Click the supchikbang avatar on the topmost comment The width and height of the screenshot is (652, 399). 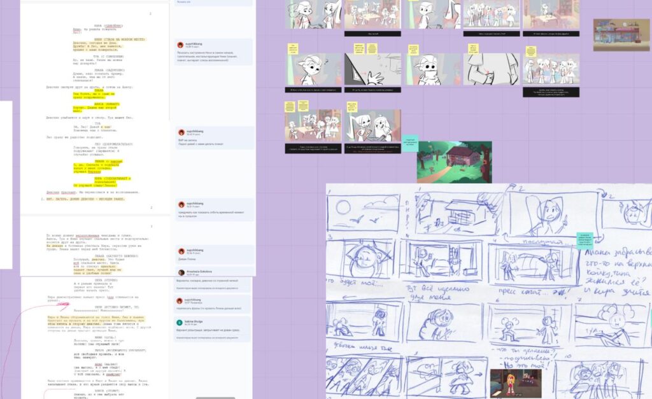(180, 45)
